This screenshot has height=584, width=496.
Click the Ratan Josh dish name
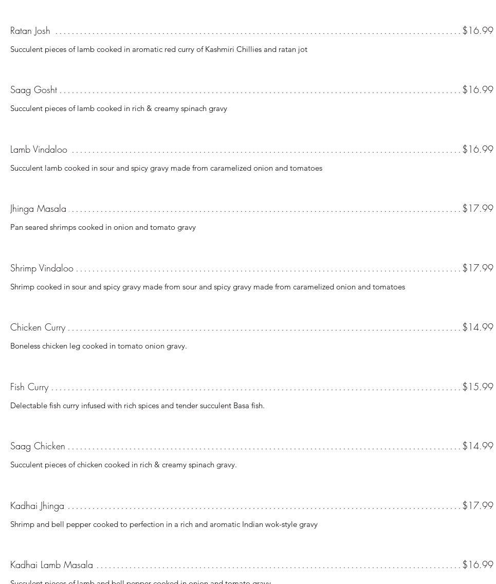[30, 31]
